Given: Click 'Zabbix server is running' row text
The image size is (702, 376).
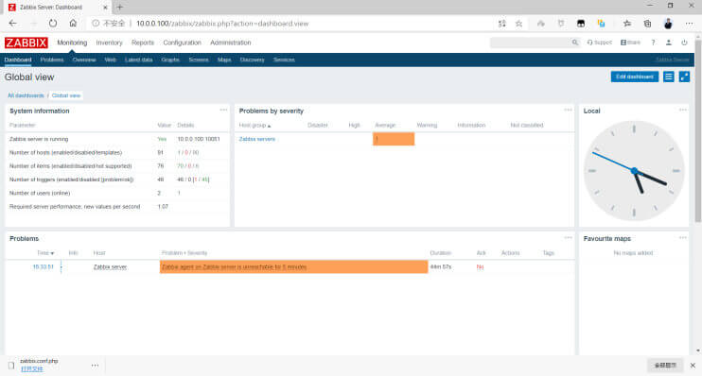Looking at the screenshot, I should tap(39, 139).
